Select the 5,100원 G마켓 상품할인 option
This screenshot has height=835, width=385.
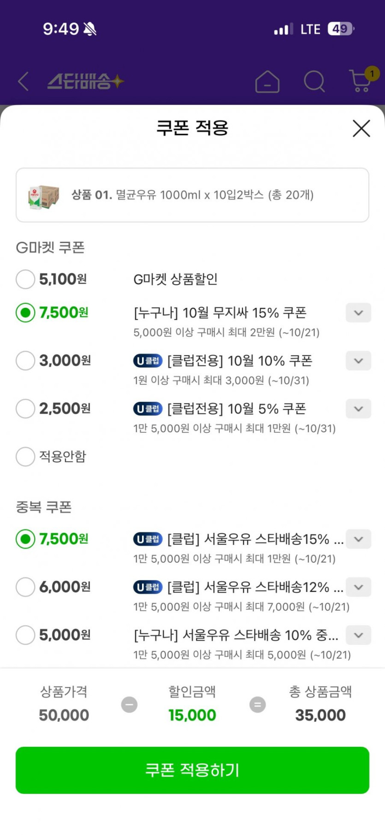pyautogui.click(x=25, y=279)
